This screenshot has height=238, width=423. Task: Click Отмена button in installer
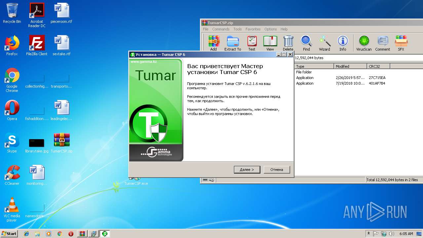277,170
